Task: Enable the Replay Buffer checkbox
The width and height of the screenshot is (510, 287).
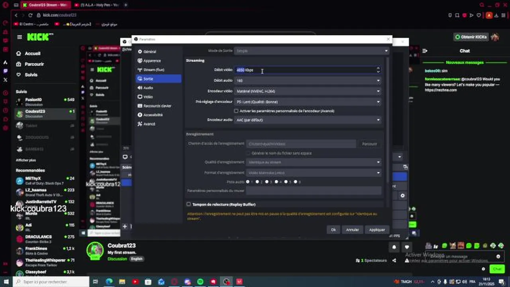Action: coord(188,204)
